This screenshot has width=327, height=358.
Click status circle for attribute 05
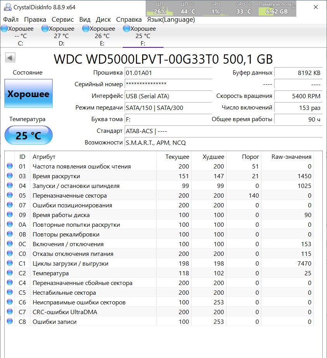tap(10, 195)
